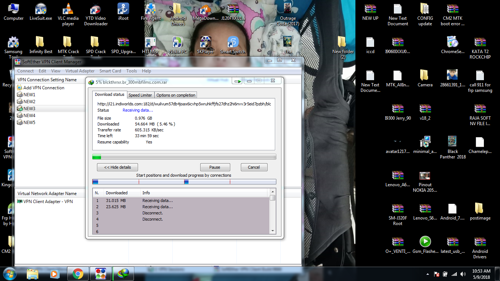Click connections list vertical scrollbar thumb
The height and width of the screenshot is (281, 500).
272,198
